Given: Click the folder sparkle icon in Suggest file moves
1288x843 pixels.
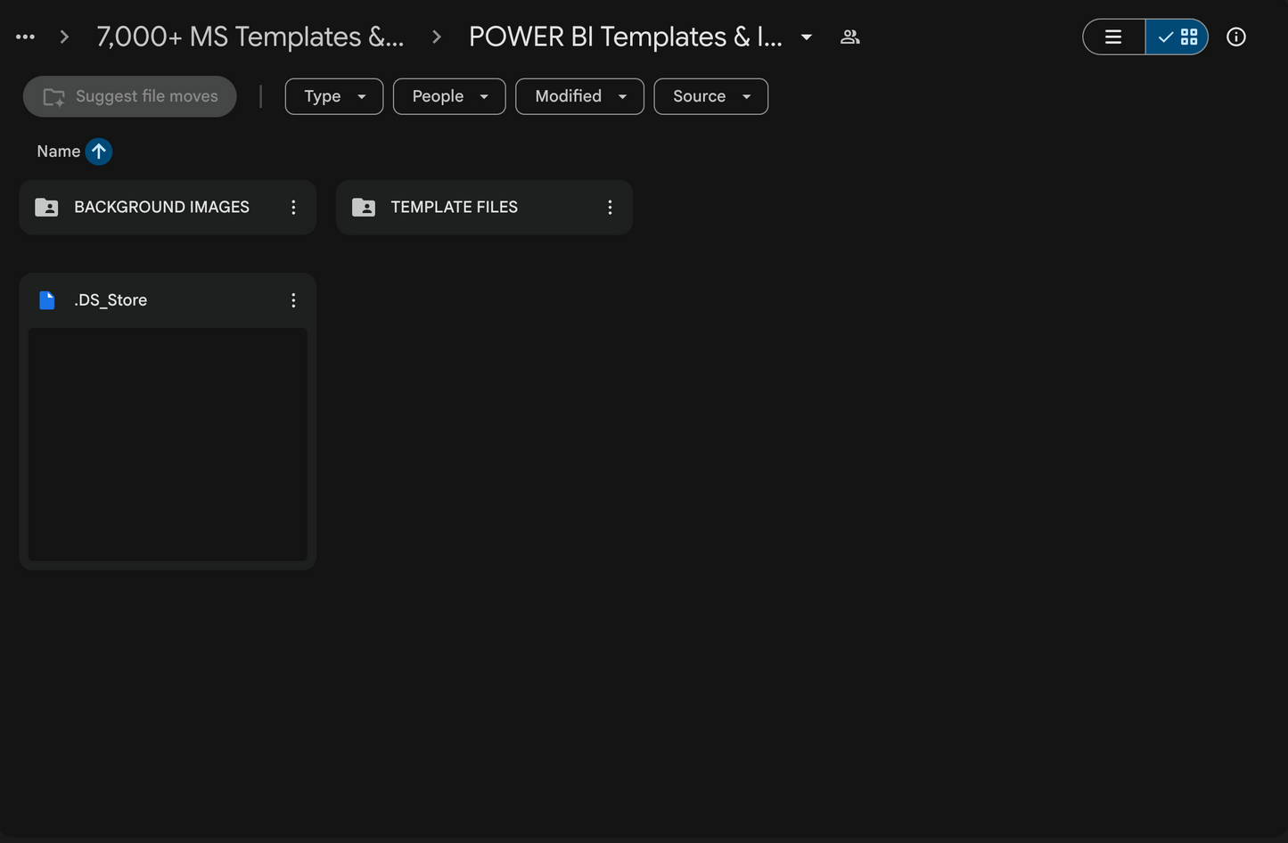Looking at the screenshot, I should tap(53, 97).
